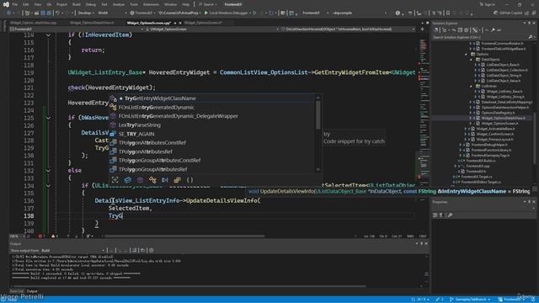Screen dimensions: 539x303
Task: Click warning count indicator below editor
Action: click(54, 237)
